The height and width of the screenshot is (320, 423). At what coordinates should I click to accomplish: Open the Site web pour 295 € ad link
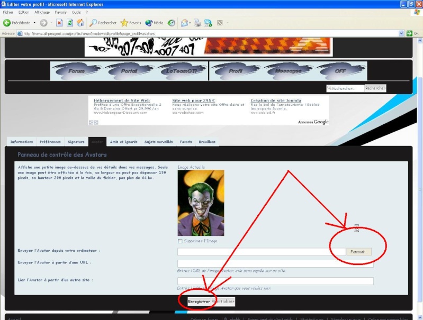(193, 100)
